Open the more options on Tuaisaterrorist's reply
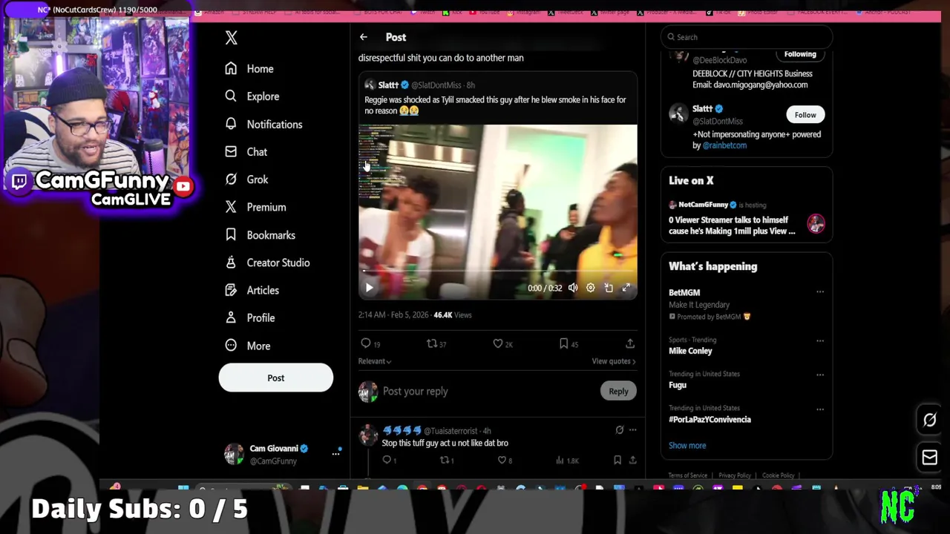 click(x=632, y=430)
